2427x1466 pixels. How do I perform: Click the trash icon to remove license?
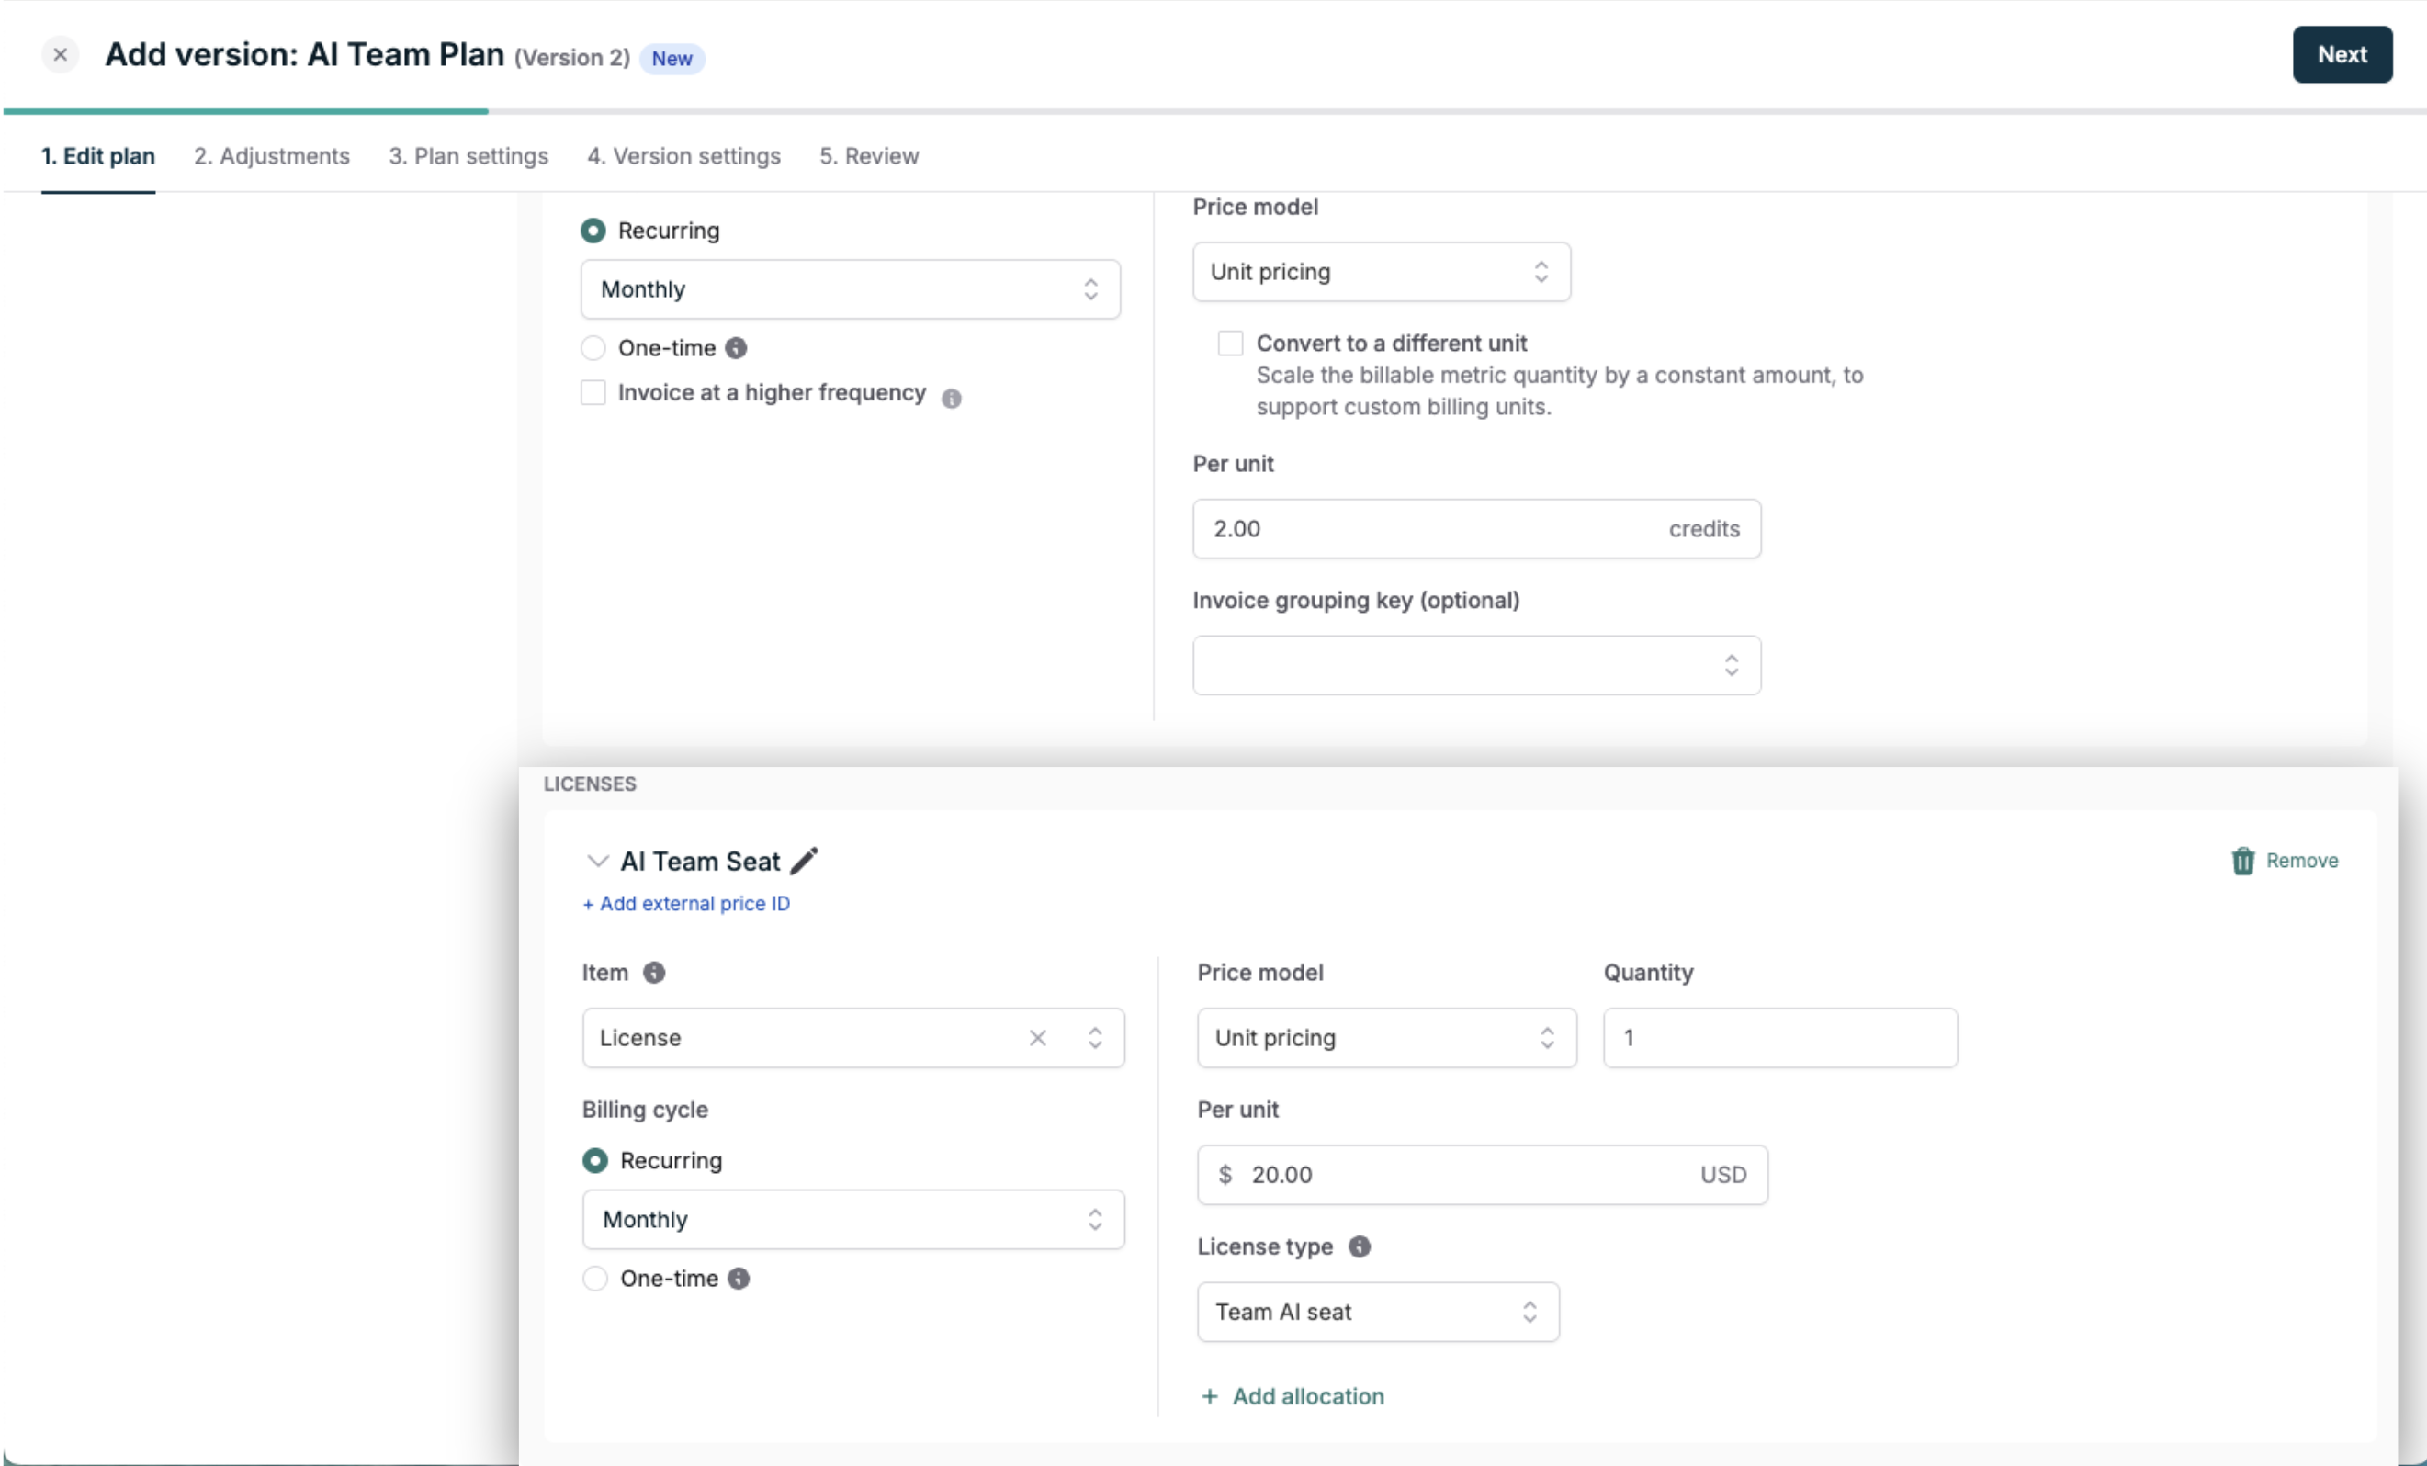point(2241,860)
